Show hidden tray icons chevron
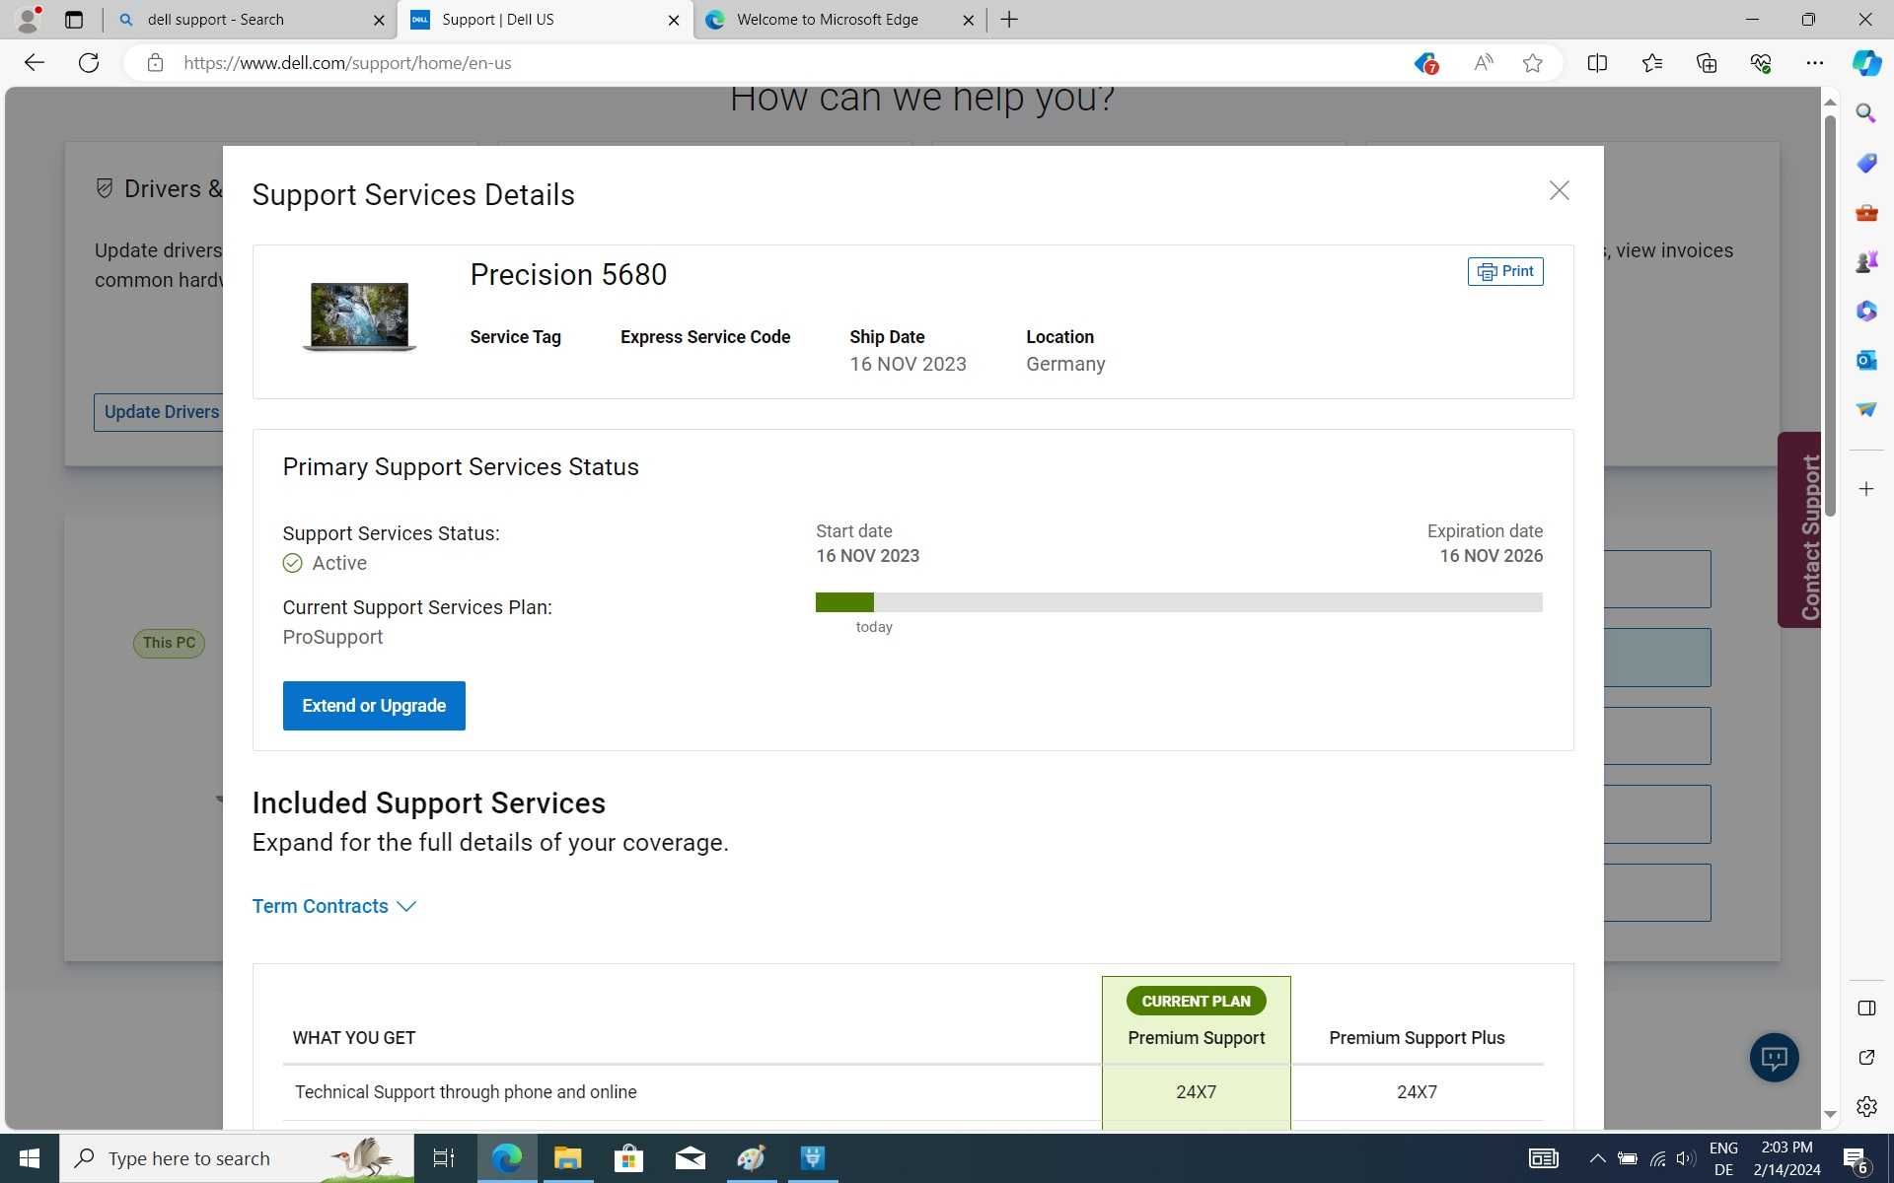 pyautogui.click(x=1596, y=1158)
